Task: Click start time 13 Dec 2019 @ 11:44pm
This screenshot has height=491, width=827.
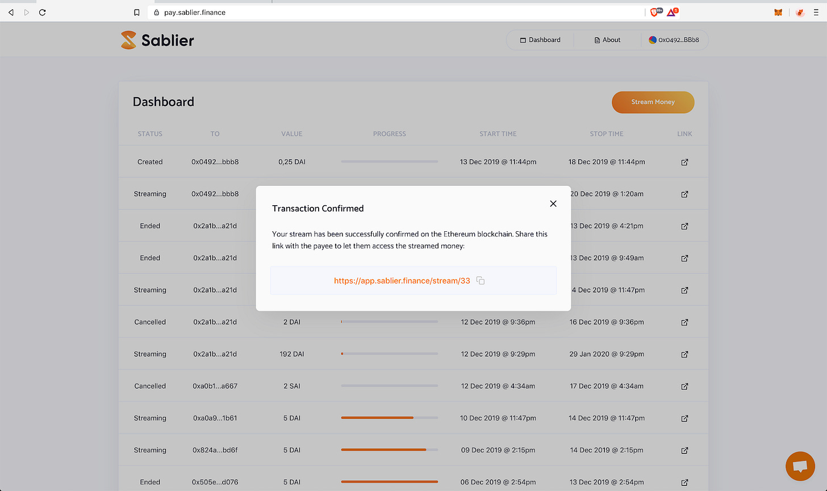Action: [498, 162]
